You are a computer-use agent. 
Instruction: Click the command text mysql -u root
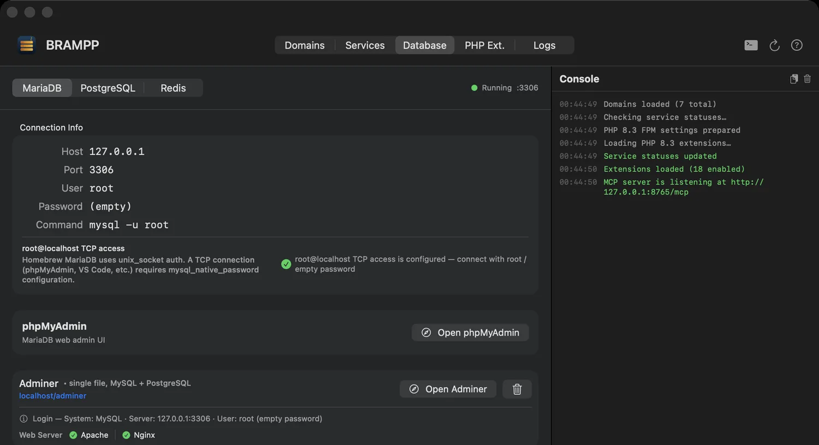point(129,225)
